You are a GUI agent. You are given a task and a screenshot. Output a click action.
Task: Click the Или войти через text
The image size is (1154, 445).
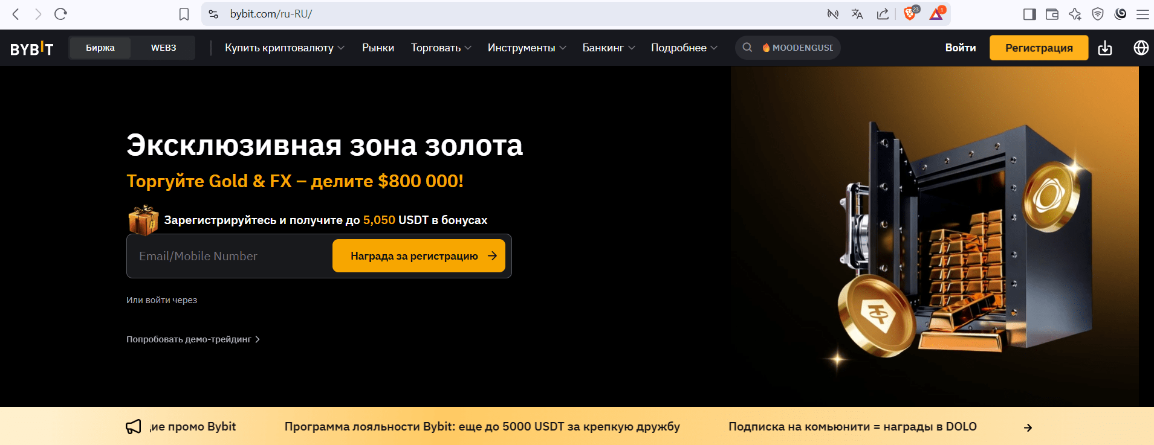161,300
